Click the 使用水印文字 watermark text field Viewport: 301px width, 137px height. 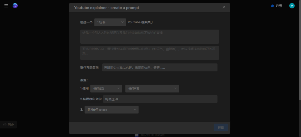tap(160, 99)
